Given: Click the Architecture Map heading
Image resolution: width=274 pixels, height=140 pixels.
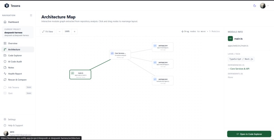Looking at the screenshot, I should point(58,17).
